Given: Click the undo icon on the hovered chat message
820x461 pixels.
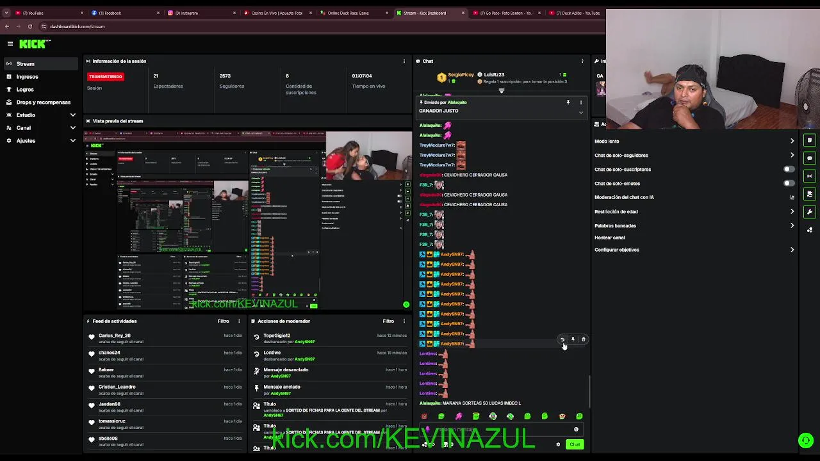Looking at the screenshot, I should (x=562, y=339).
